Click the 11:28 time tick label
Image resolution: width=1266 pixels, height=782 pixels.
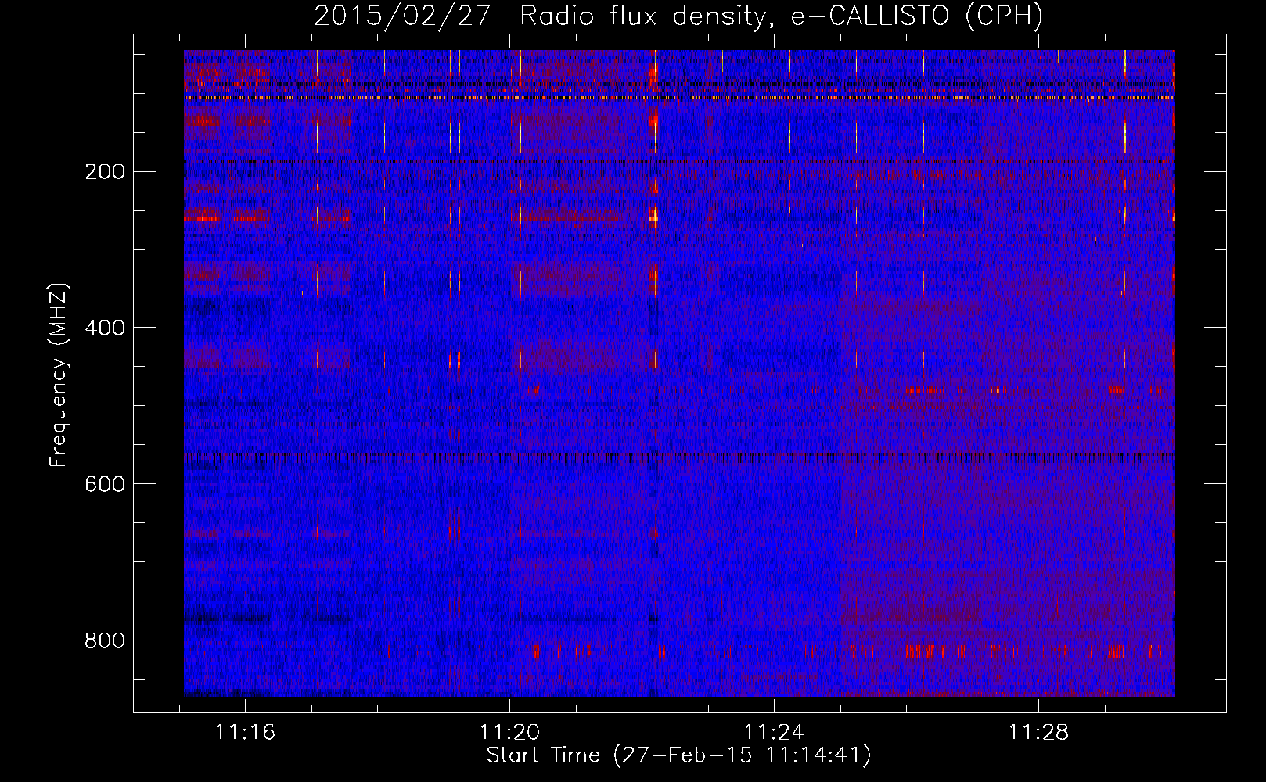click(1038, 733)
